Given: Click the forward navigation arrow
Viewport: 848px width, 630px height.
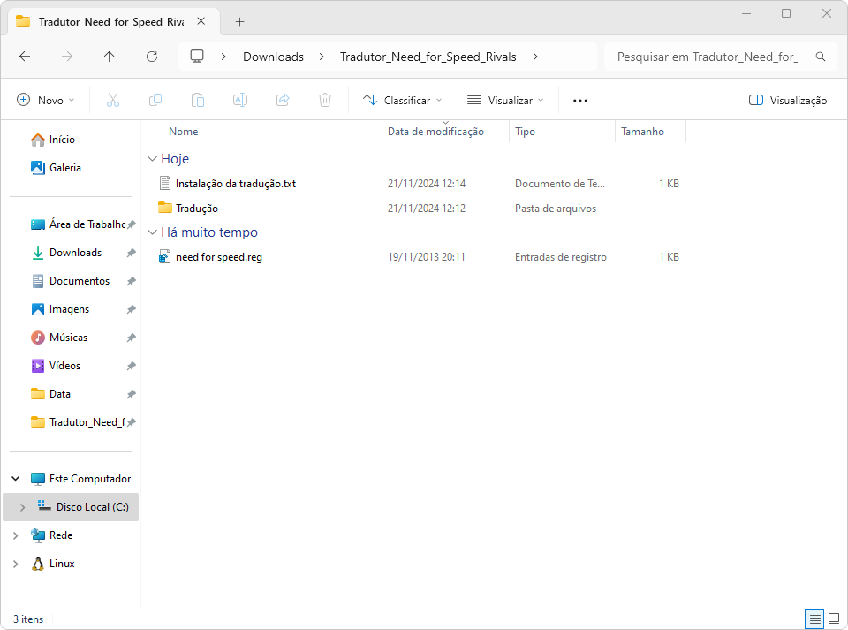Looking at the screenshot, I should pyautogui.click(x=67, y=57).
